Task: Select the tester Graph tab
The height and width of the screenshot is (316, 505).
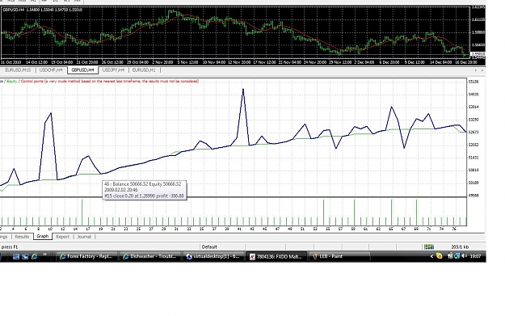Action: point(43,237)
